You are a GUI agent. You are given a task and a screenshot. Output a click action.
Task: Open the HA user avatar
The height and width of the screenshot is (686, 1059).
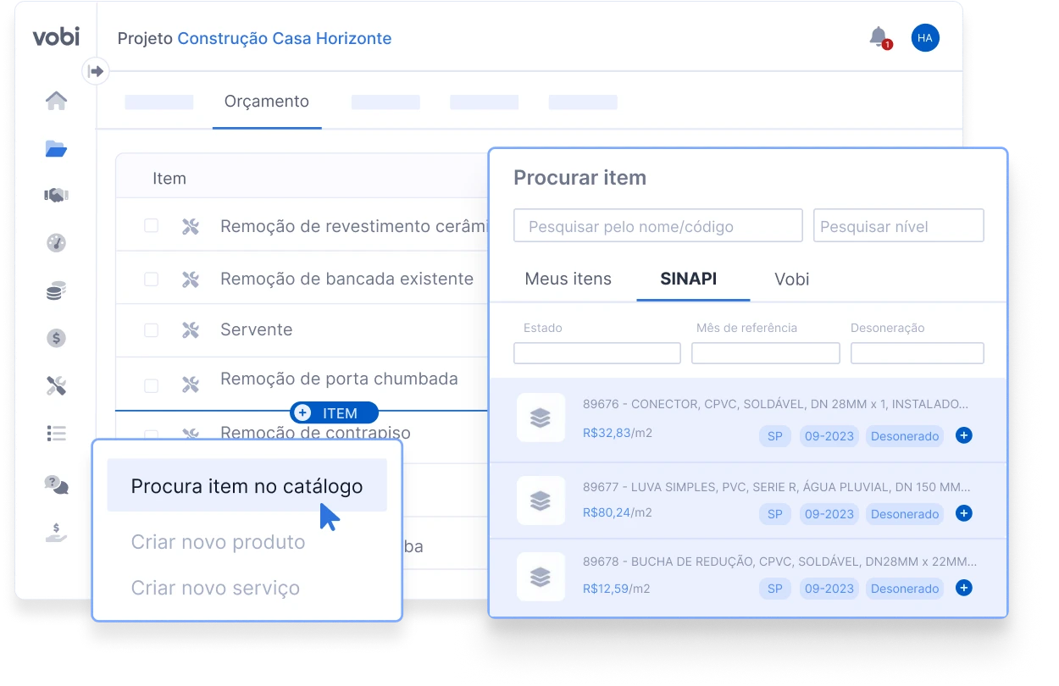[x=925, y=38]
